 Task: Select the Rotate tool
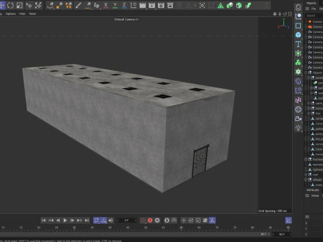pos(10,5)
